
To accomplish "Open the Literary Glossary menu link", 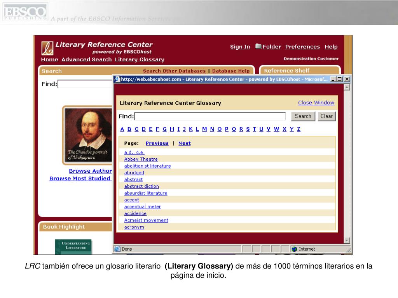I will (x=140, y=59).
